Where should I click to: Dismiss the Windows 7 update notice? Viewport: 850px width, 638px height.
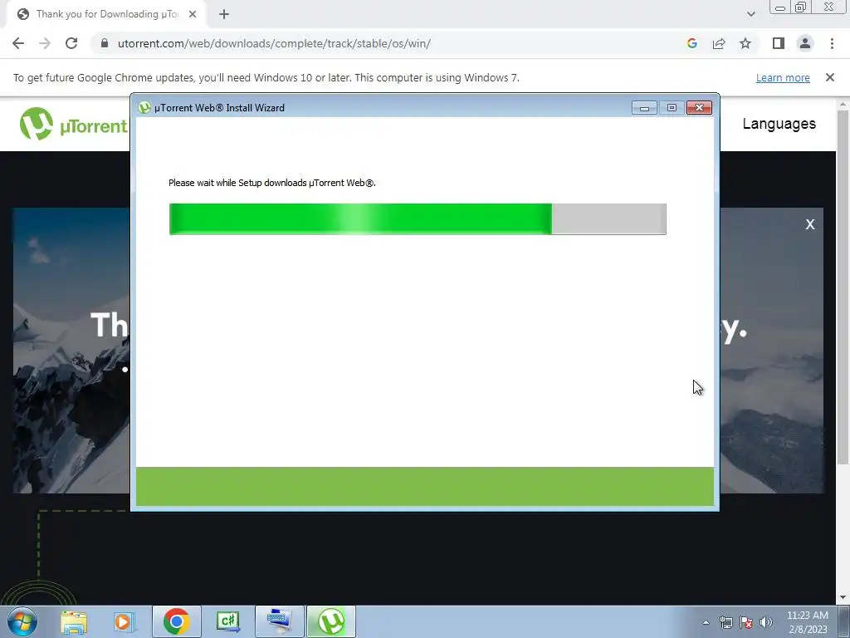829,77
